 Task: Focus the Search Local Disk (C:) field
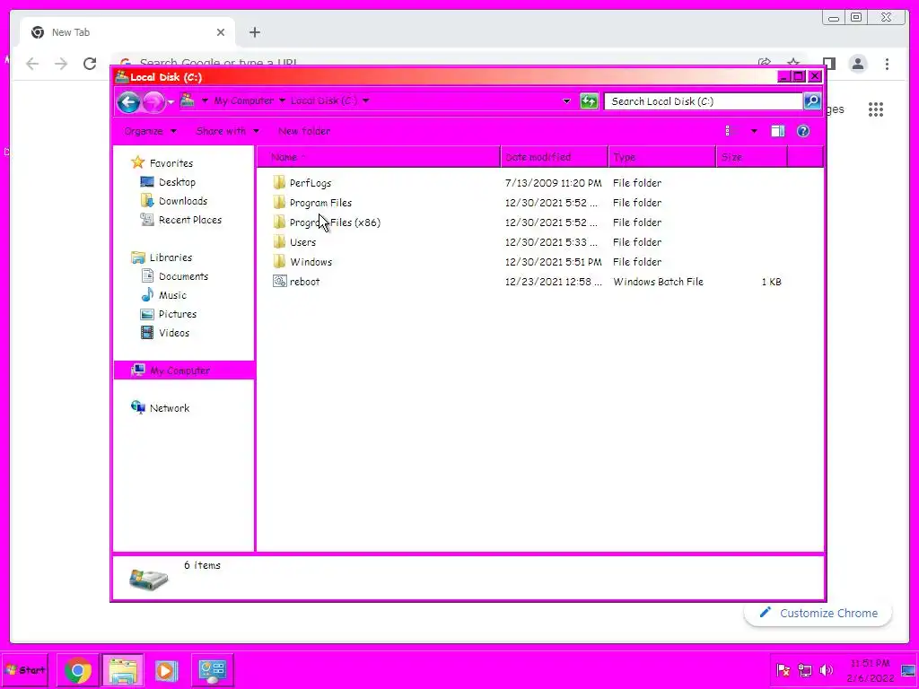tap(704, 100)
